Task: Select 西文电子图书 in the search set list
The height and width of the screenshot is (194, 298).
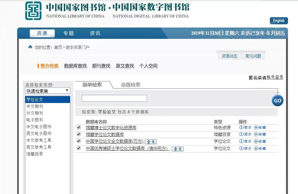Action: pyautogui.click(x=48, y=133)
